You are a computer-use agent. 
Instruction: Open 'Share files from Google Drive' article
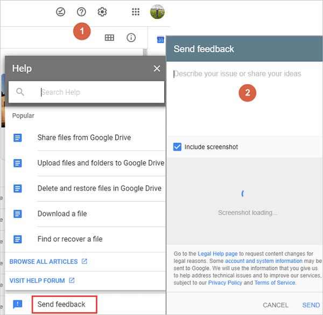click(x=84, y=138)
